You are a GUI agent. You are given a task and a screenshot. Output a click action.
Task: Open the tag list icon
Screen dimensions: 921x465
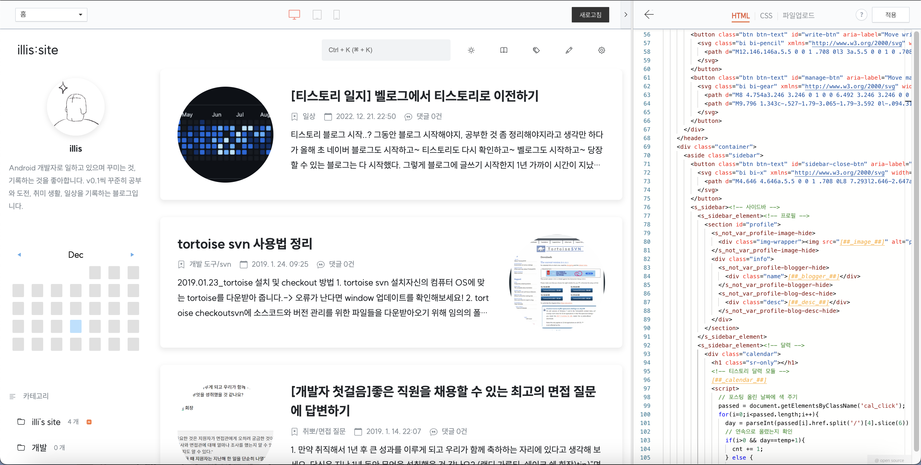tap(536, 50)
